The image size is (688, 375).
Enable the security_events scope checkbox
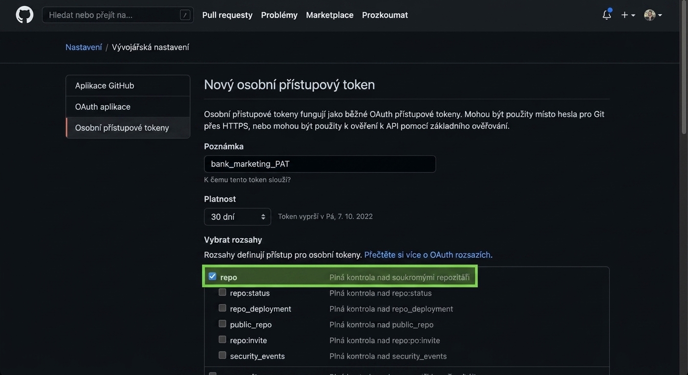[x=222, y=355]
